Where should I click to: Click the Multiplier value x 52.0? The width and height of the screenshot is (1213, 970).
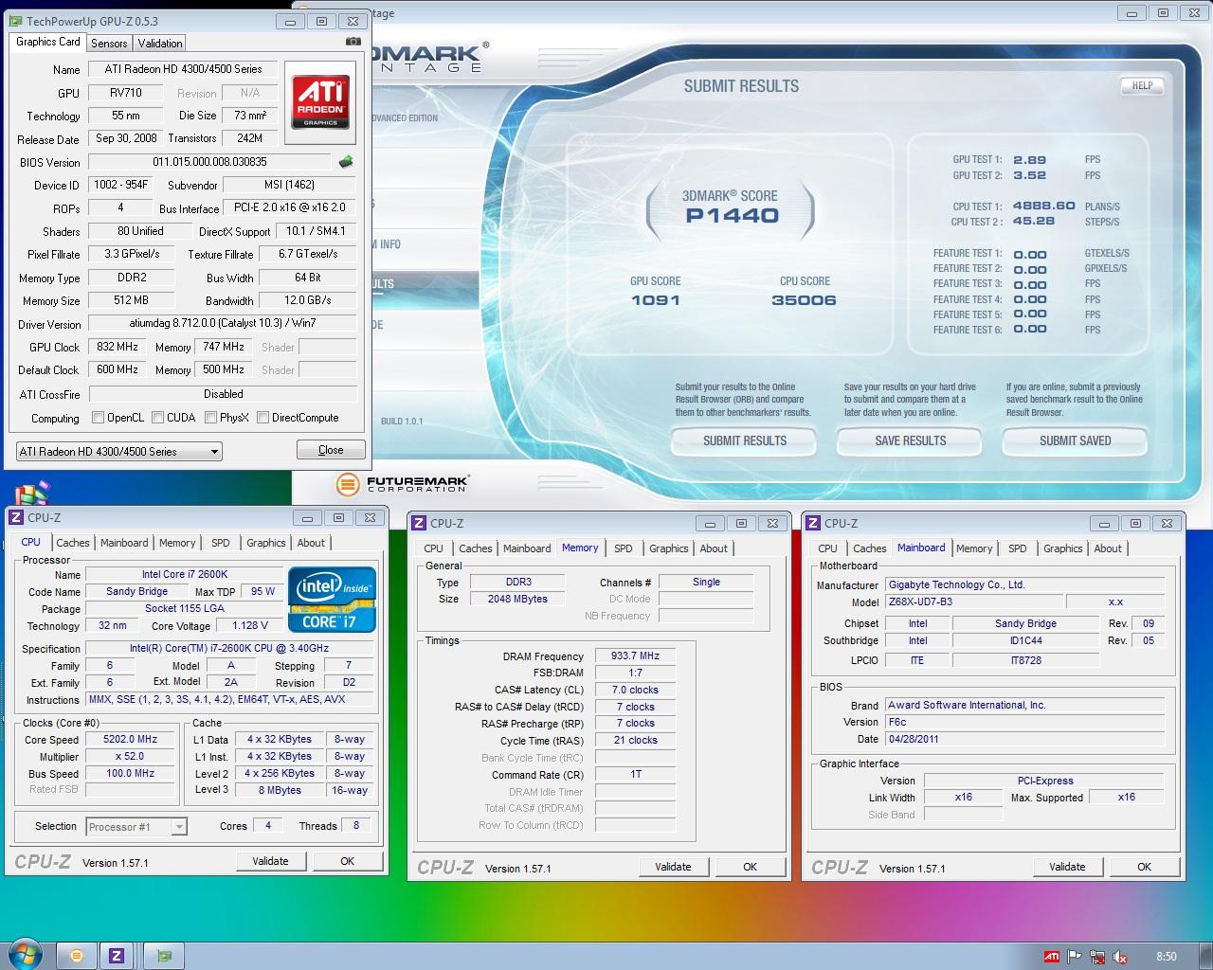pyautogui.click(x=131, y=756)
